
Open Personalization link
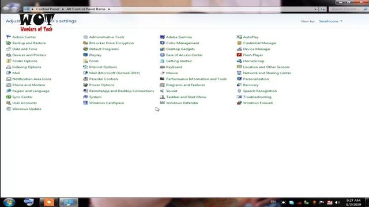[x=256, y=79]
